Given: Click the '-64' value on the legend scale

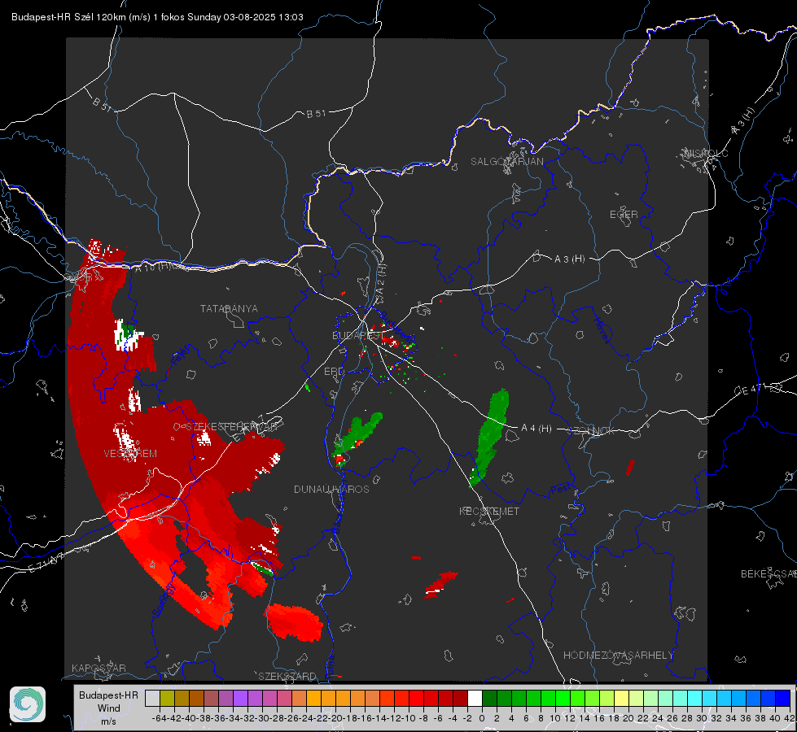Looking at the screenshot, I should 159,718.
